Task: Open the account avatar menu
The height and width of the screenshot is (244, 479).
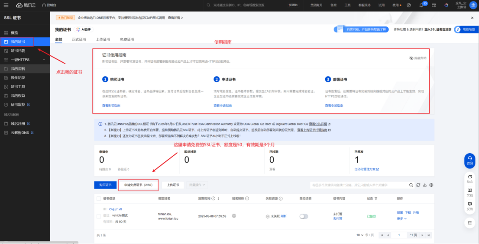Action: (x=473, y=5)
